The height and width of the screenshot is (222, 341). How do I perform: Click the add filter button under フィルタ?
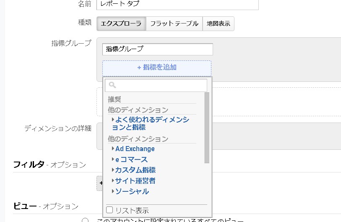pyautogui.click(x=100, y=183)
